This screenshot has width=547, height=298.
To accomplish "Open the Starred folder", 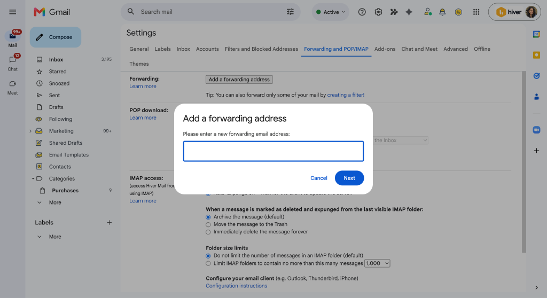I will coord(58,72).
